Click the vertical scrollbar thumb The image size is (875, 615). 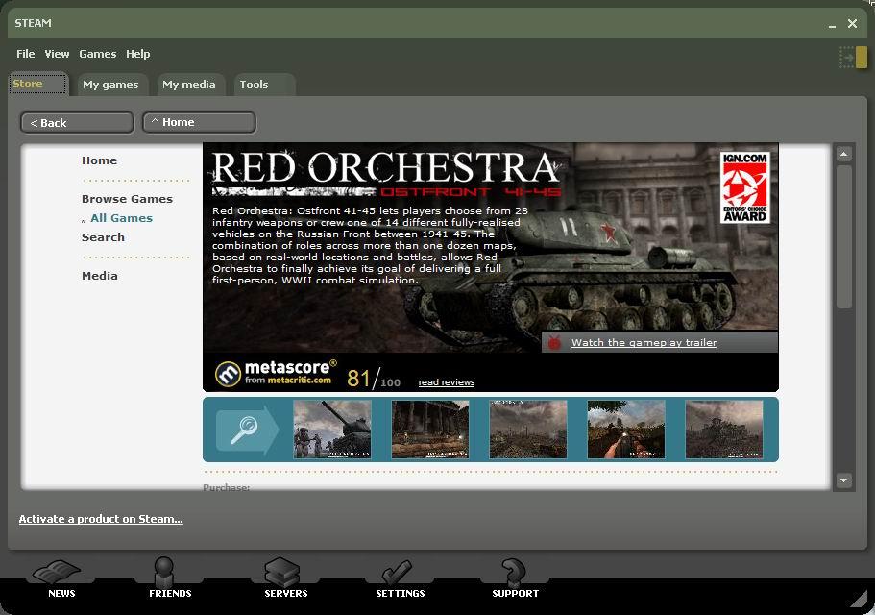843,236
